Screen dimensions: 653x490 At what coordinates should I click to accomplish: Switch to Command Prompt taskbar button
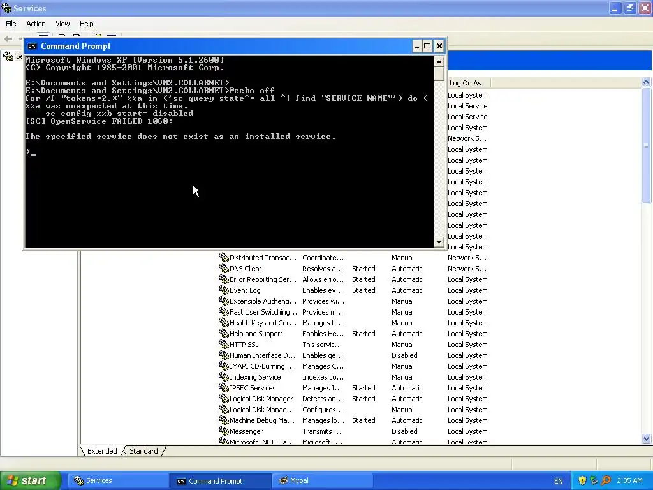pyautogui.click(x=220, y=480)
